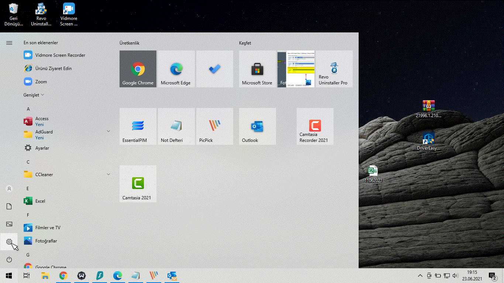Image resolution: width=504 pixels, height=283 pixels.
Task: Open the Pictures icon in Start sidebar
Action: click(9, 224)
